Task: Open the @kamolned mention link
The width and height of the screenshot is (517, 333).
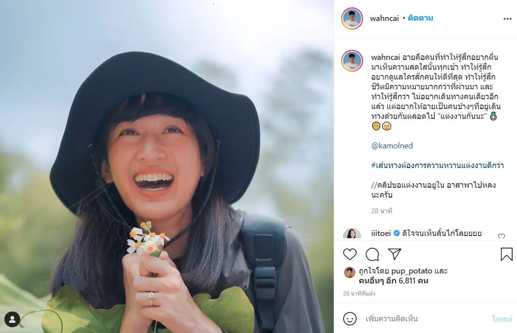Action: click(x=392, y=146)
